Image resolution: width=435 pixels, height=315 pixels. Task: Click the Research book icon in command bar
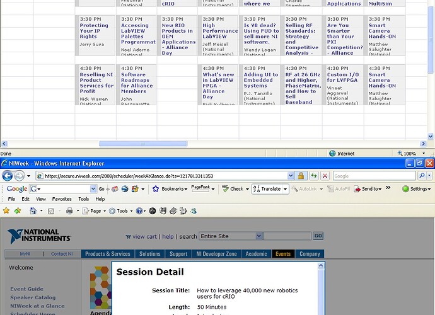pos(173,211)
